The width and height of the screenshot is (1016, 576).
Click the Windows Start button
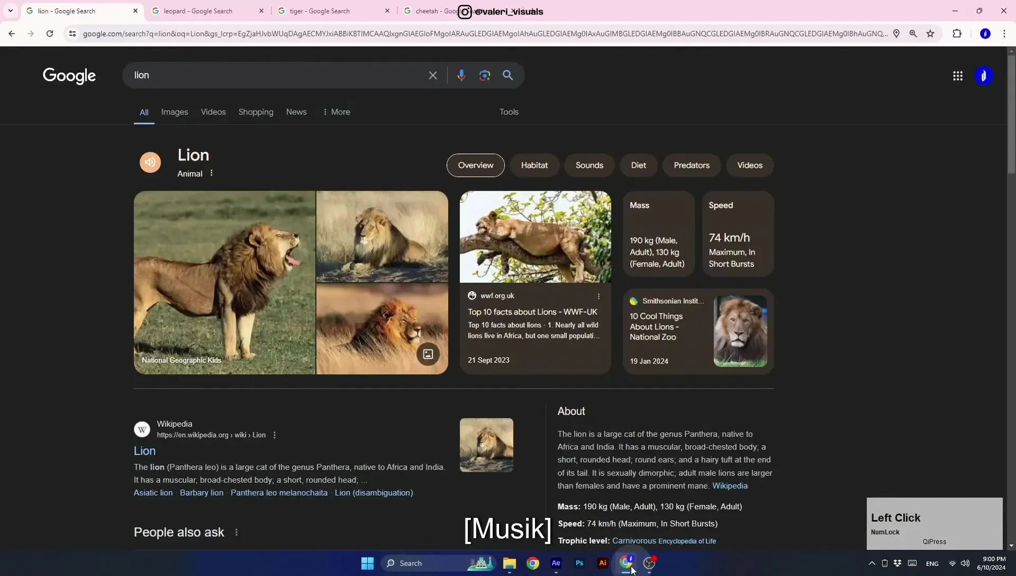(x=368, y=563)
